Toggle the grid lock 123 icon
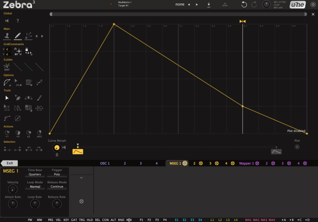The width and height of the screenshot is (318, 222). click(28, 52)
